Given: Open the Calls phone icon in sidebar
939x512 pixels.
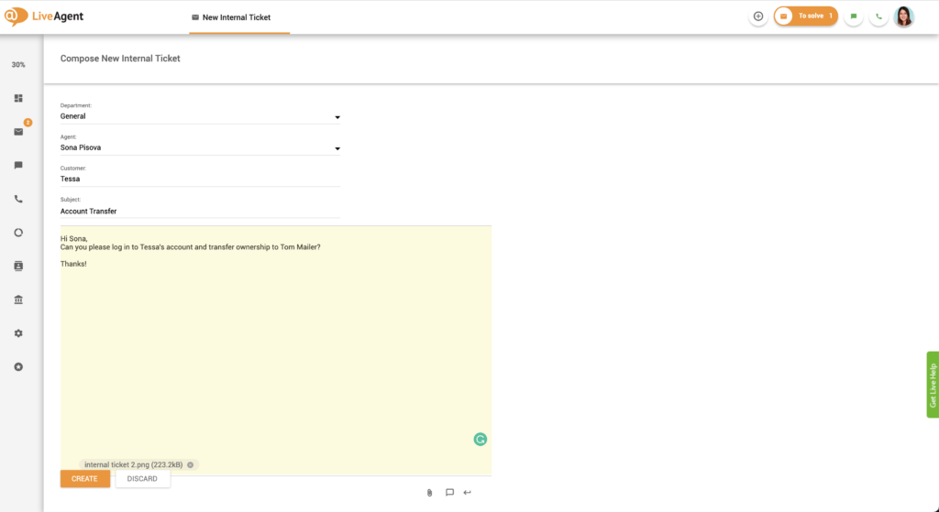Looking at the screenshot, I should pyautogui.click(x=18, y=199).
